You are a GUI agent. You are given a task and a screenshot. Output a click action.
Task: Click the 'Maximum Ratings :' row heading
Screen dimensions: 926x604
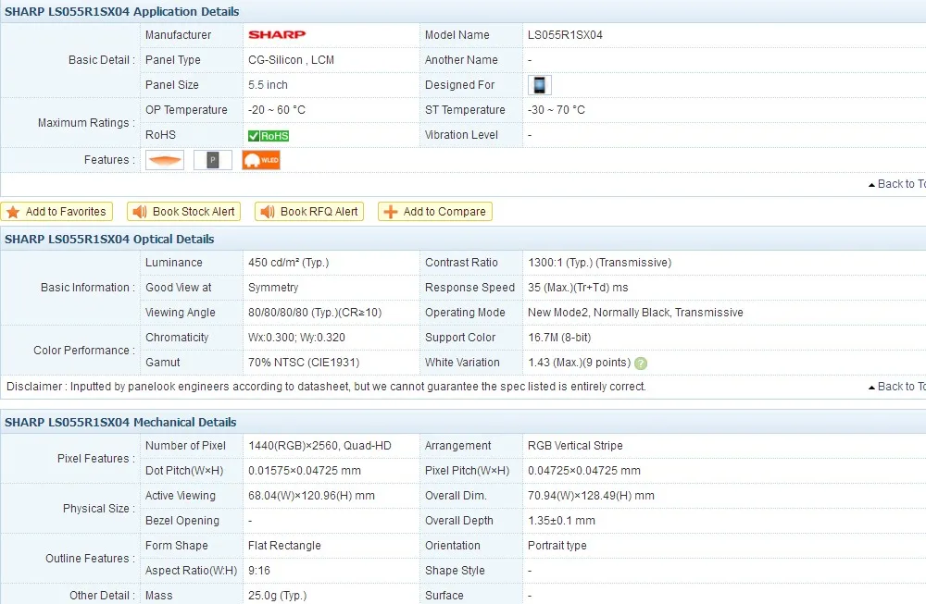(x=86, y=123)
